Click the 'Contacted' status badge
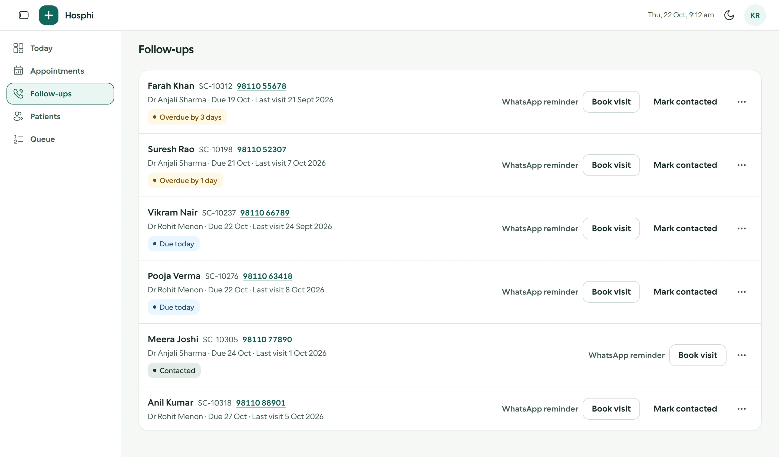779x457 pixels. tap(174, 371)
